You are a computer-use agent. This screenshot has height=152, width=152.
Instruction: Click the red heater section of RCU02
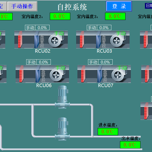(x=20, y=39)
